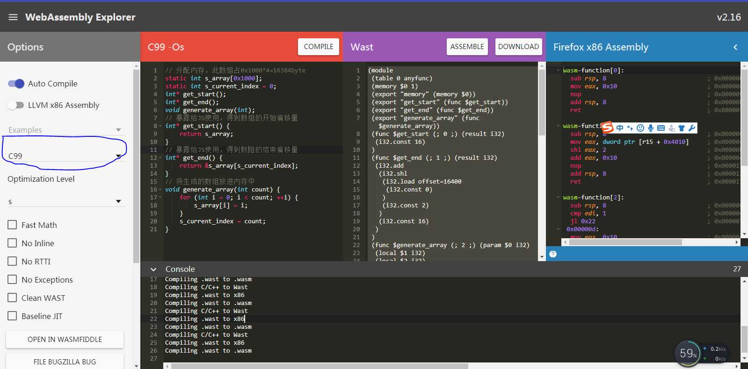Click the assembly panel horizontal scrollbar
This screenshot has width=748, height=369.
[x=625, y=242]
